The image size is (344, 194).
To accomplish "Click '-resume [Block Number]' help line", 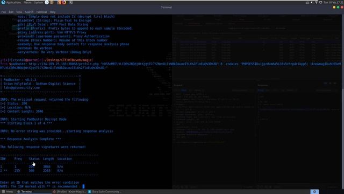I will pyautogui.click(x=62, y=40).
